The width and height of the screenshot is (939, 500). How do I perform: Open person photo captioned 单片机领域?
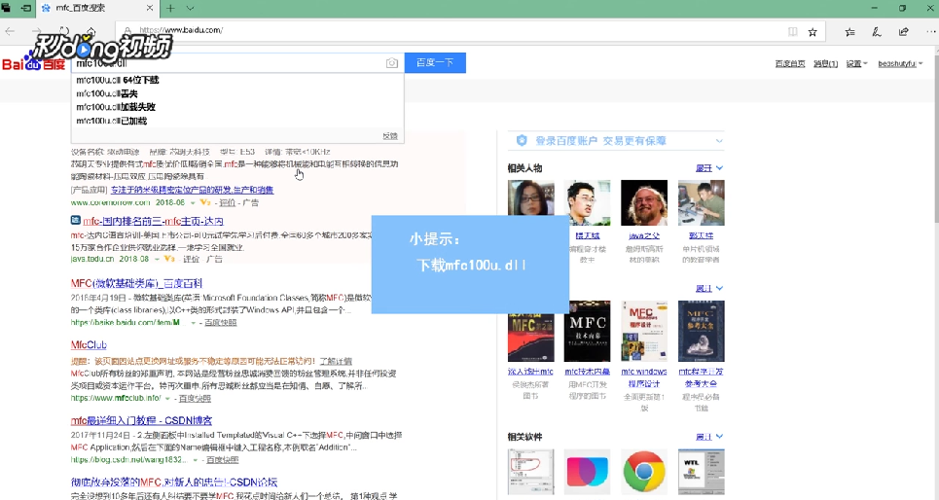(x=701, y=203)
